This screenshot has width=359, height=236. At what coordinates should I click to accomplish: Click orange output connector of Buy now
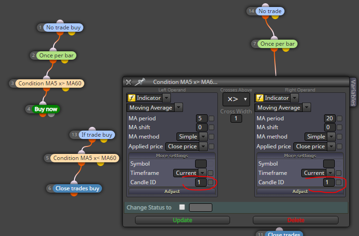(43, 114)
